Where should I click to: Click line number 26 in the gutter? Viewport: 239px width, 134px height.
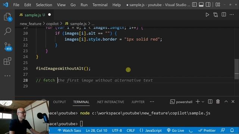point(25,68)
